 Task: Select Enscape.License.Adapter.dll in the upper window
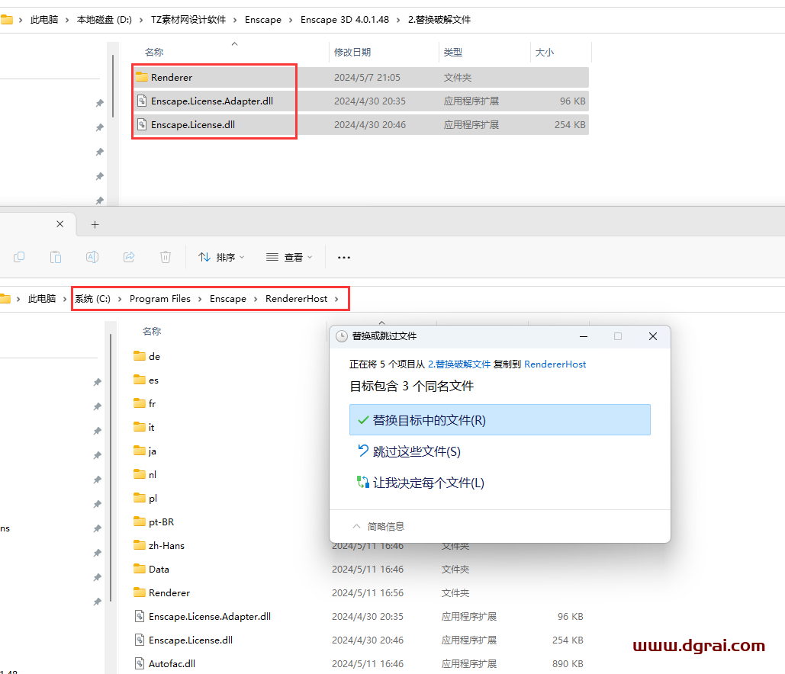click(360, 101)
